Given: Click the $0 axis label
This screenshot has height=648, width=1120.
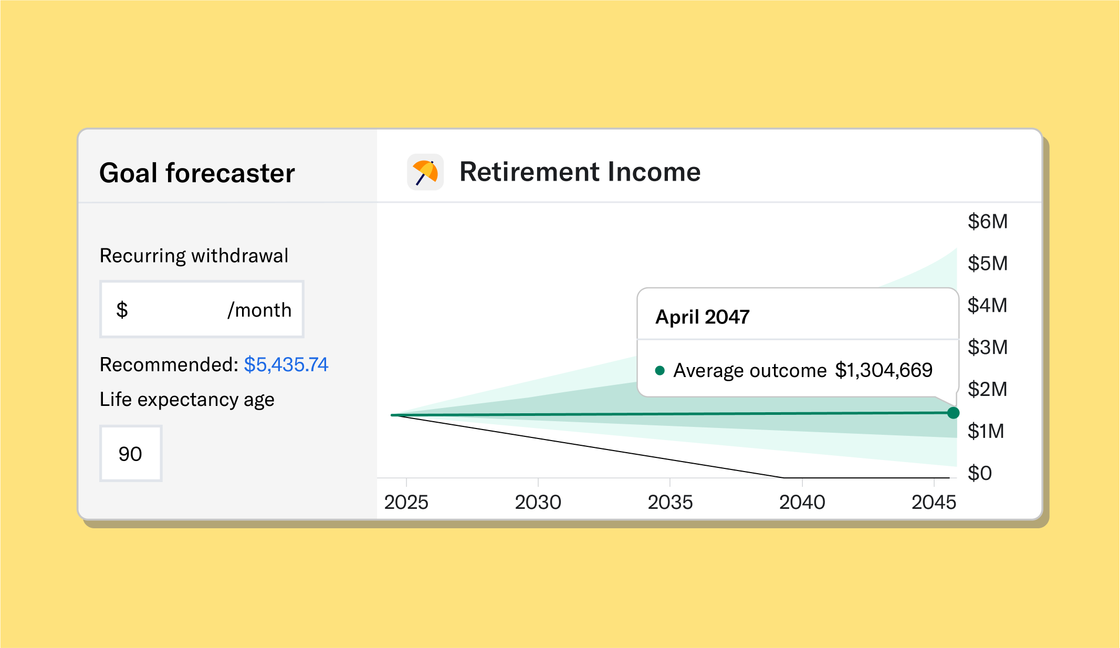Looking at the screenshot, I should point(980,473).
